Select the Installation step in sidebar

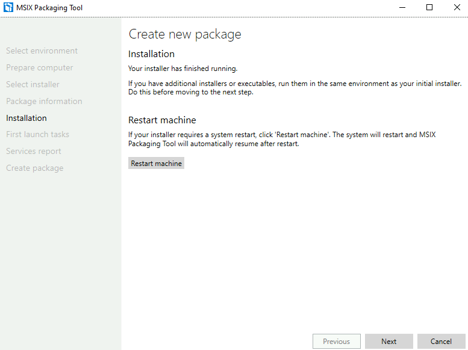coord(27,118)
